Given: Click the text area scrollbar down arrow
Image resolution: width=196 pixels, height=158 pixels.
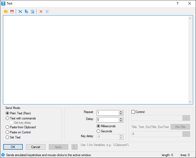Looking at the screenshot, I should point(190,102).
